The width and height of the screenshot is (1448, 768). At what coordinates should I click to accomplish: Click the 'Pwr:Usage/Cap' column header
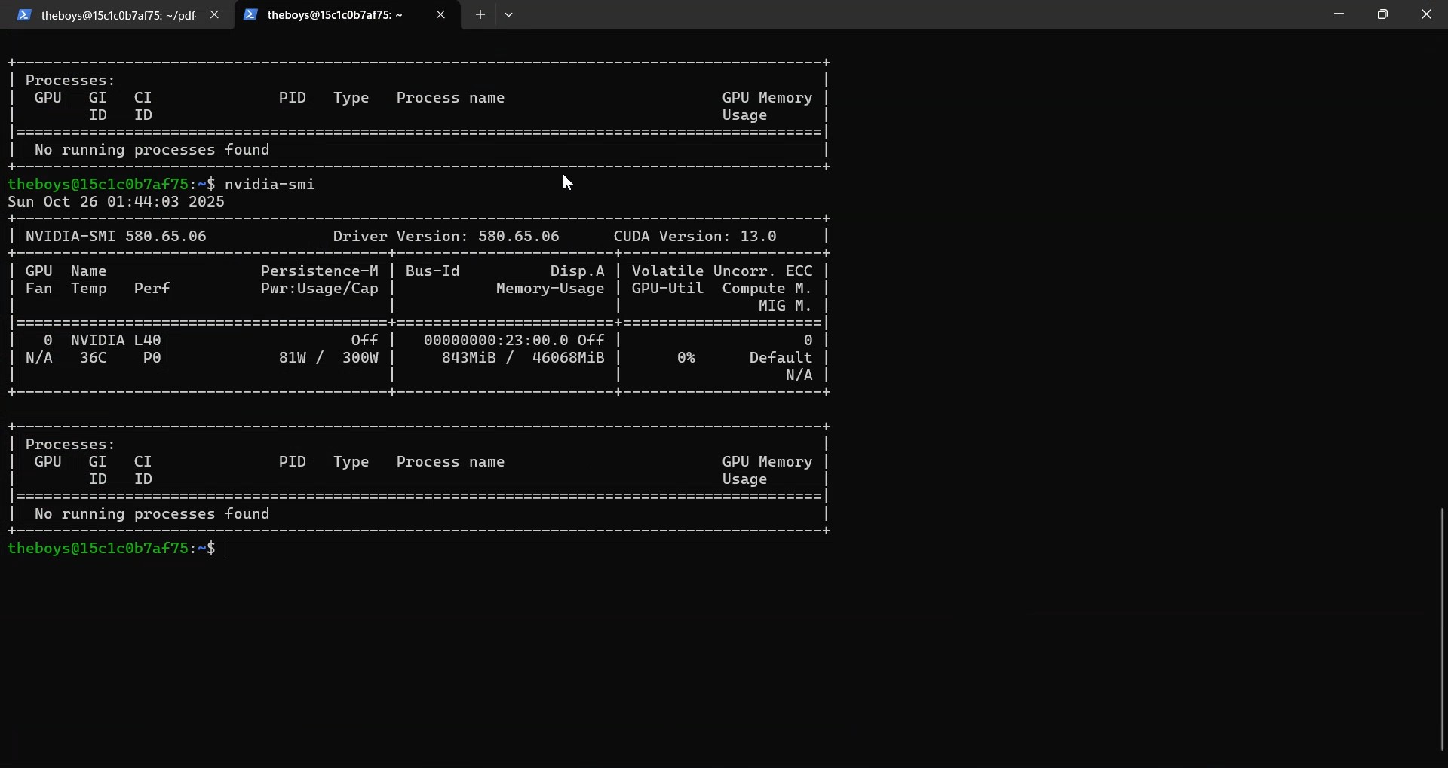(320, 289)
